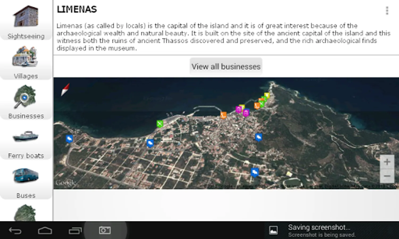Screen dimensions: 399x239
Task: Tap the screenshot camera button in navigation bar
Action: [x=105, y=230]
